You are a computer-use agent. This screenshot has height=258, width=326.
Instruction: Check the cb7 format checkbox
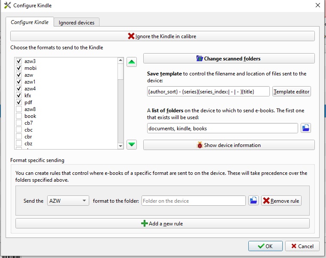tap(19, 123)
